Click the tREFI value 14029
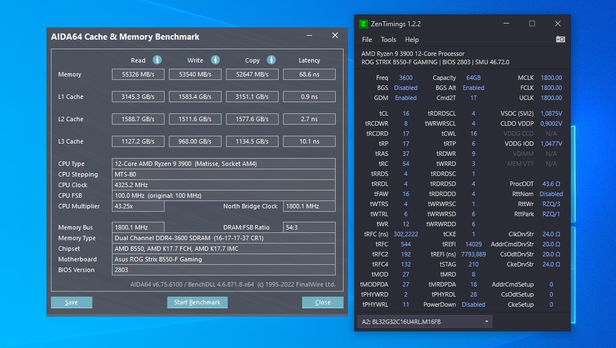Image resolution: width=616 pixels, height=348 pixels. (x=473, y=244)
